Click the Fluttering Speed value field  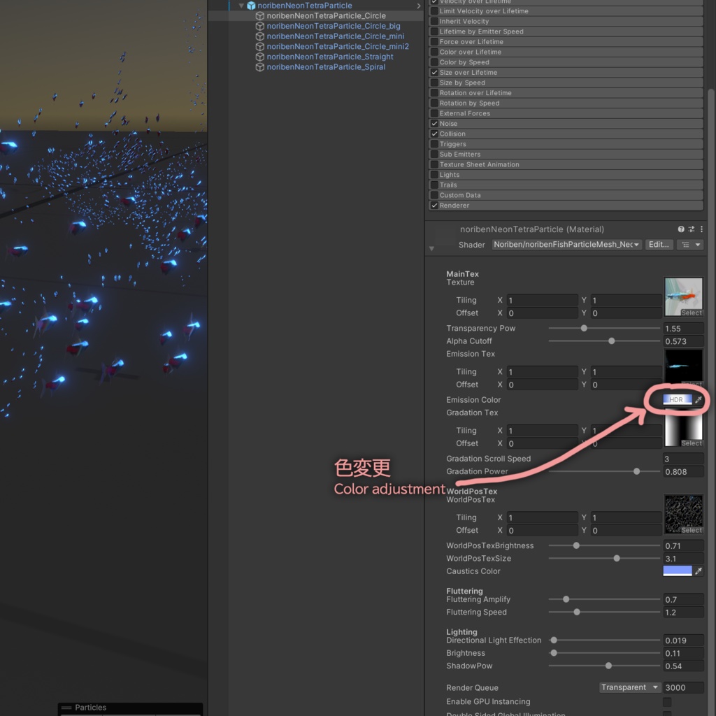coord(682,613)
